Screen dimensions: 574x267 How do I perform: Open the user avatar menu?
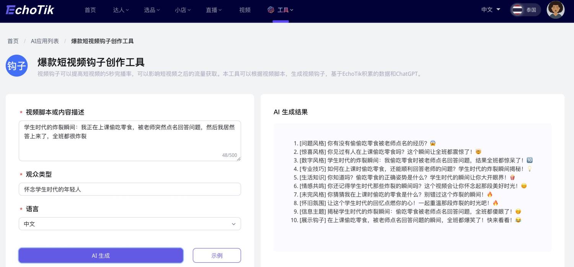pyautogui.click(x=555, y=10)
